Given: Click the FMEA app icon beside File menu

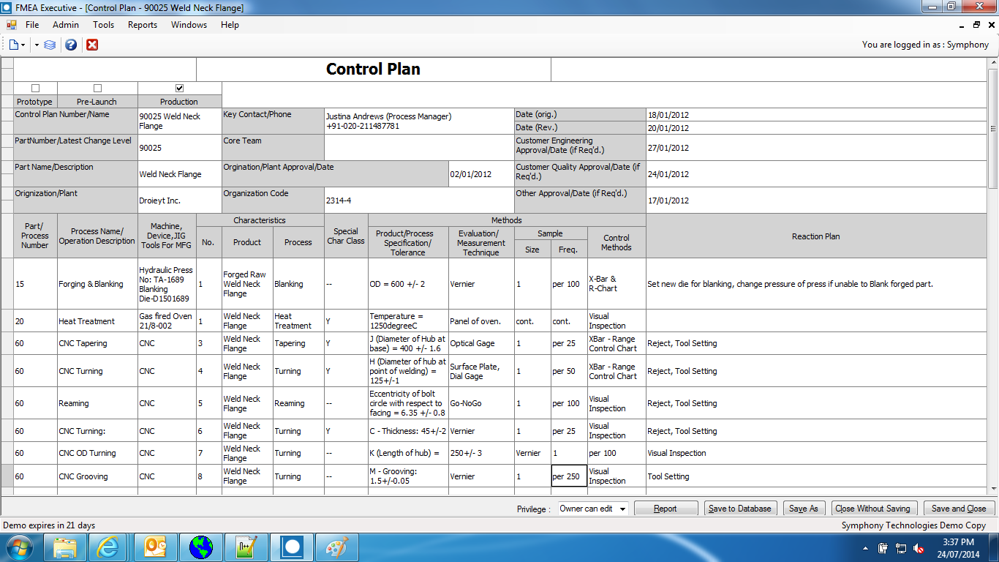Looking at the screenshot, I should pos(11,25).
